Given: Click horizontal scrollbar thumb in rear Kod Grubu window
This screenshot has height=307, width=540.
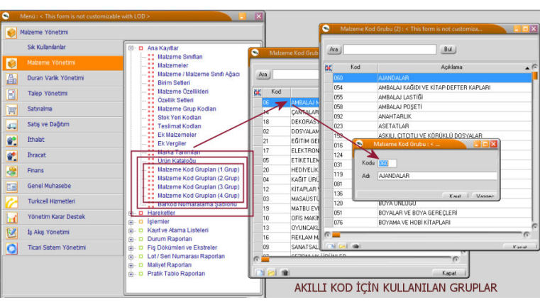Looking at the screenshot, I should pyautogui.click(x=265, y=259).
